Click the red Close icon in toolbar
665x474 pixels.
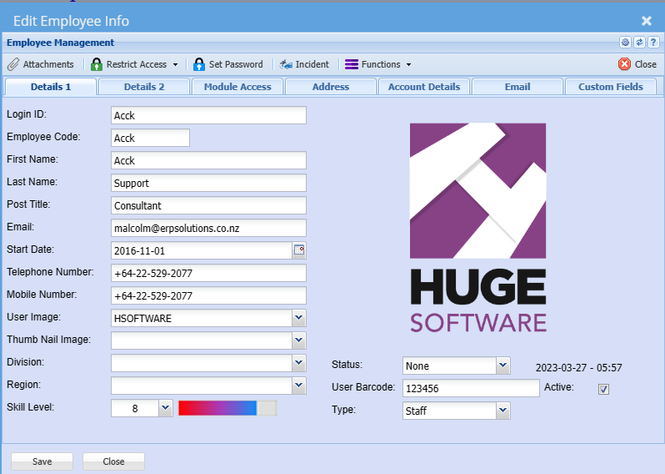coord(624,64)
